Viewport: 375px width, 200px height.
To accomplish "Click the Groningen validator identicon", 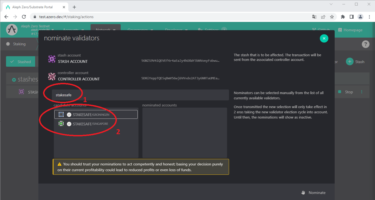I will (61, 115).
